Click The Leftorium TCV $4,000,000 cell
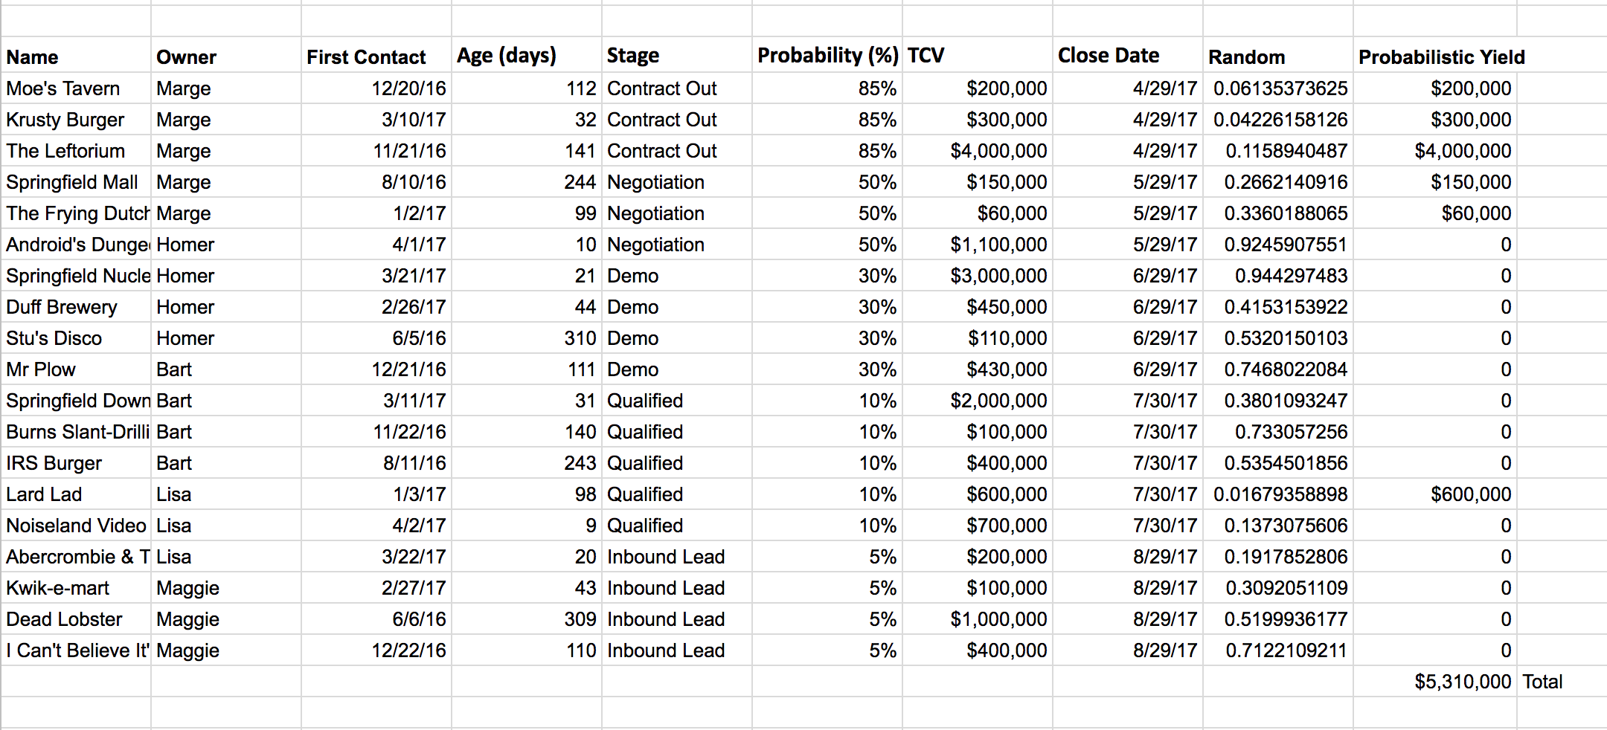1607x730 pixels. (x=978, y=150)
